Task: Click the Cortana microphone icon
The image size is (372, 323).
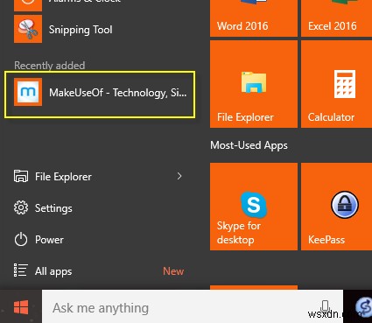Action: coord(325,306)
